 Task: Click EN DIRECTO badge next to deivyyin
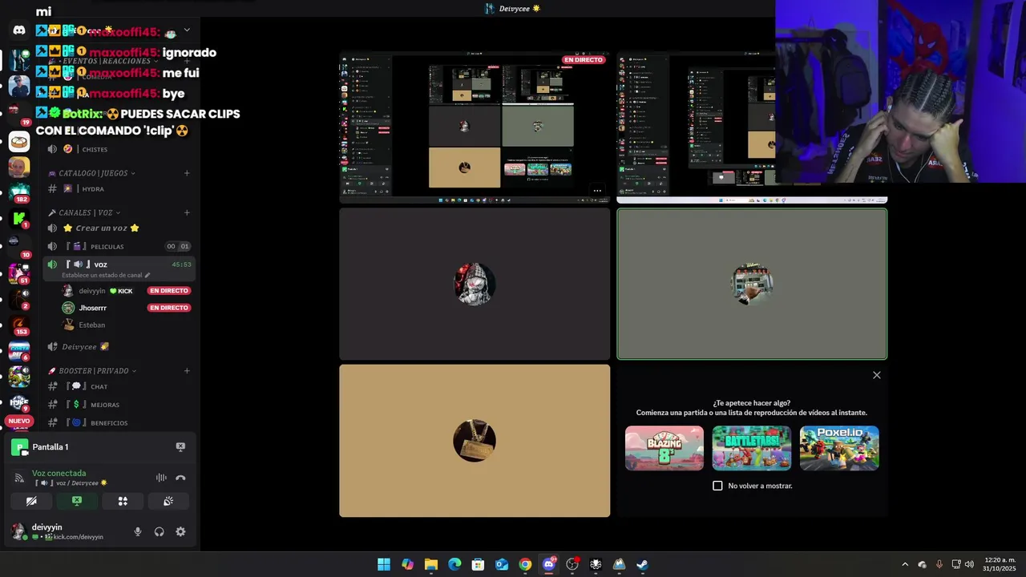click(169, 291)
